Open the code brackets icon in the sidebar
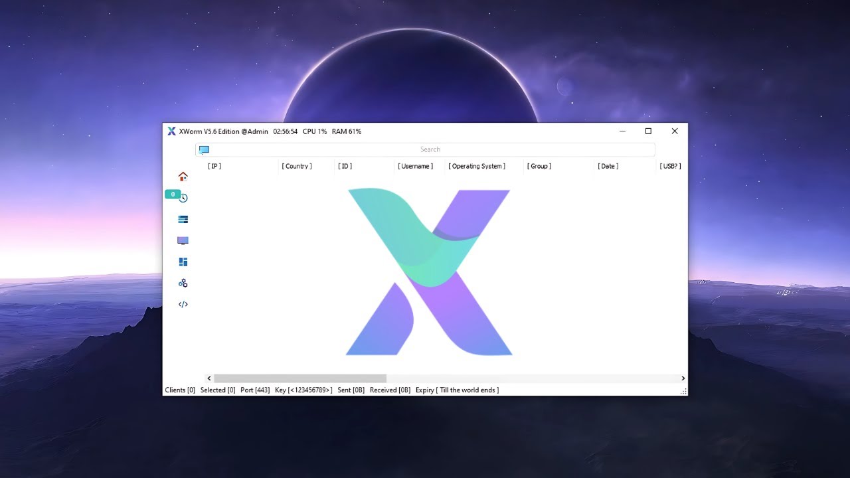Image resolution: width=850 pixels, height=478 pixels. [x=183, y=304]
